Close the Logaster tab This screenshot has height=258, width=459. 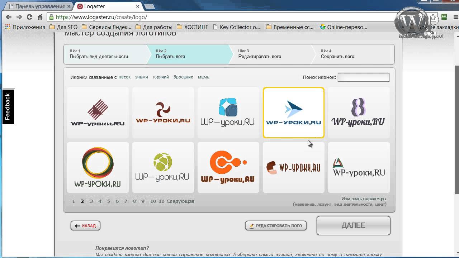[137, 6]
